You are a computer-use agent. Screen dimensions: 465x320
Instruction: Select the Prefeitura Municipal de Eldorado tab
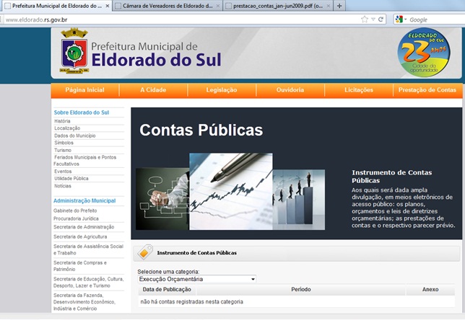56,6
